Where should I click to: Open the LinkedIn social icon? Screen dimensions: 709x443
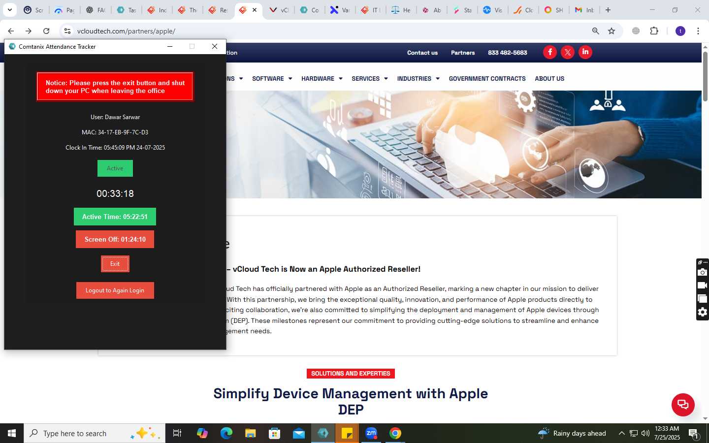click(585, 52)
